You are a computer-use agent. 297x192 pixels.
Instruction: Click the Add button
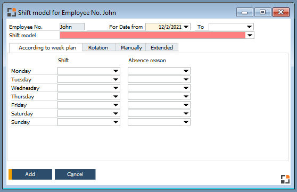[x=30, y=174]
